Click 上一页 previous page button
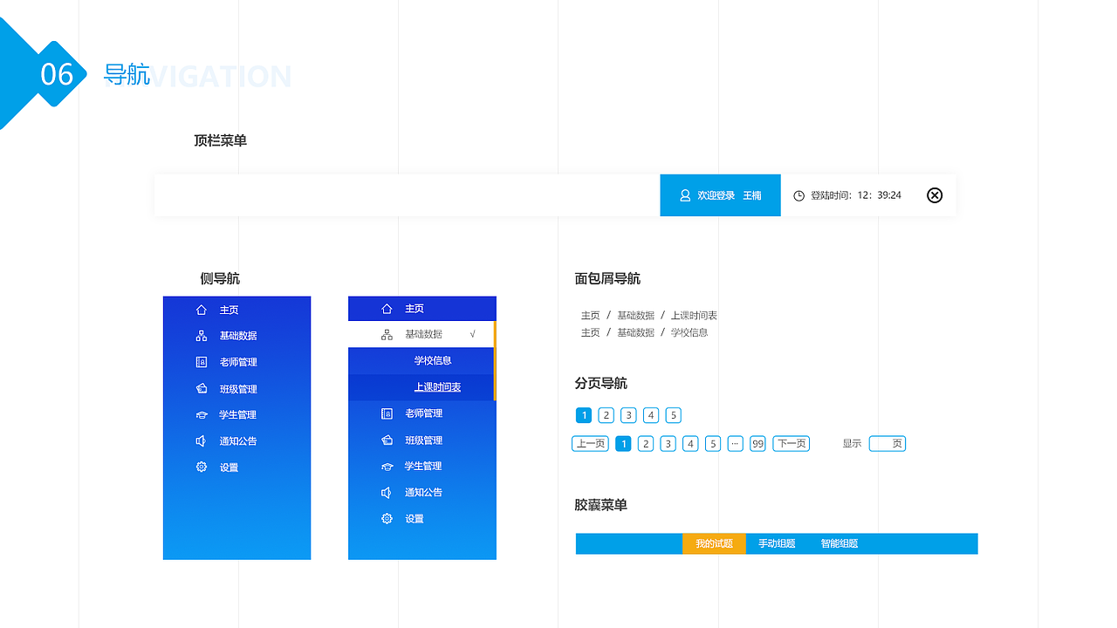 tap(590, 444)
